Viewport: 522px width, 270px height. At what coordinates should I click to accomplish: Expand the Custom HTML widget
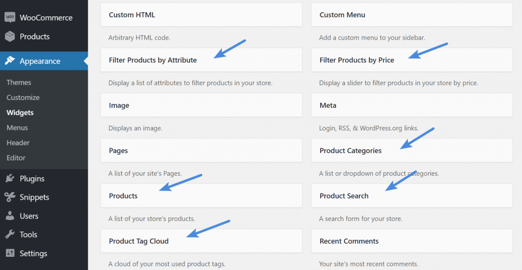201,15
